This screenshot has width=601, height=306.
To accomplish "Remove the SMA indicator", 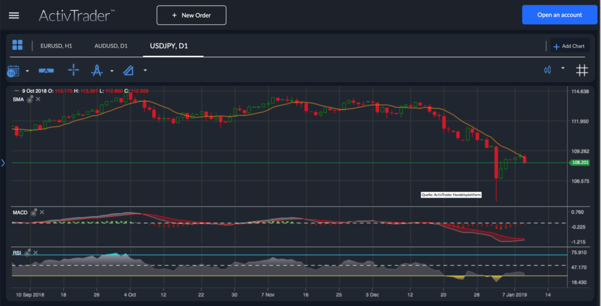I will click(38, 99).
